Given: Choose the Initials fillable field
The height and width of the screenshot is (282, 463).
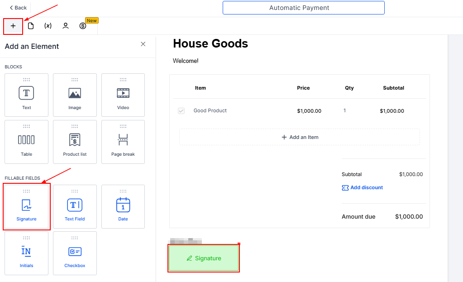Looking at the screenshot, I should tap(27, 253).
